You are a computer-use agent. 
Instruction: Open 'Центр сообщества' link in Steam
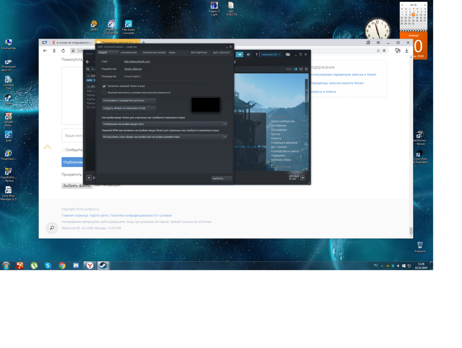point(283,121)
